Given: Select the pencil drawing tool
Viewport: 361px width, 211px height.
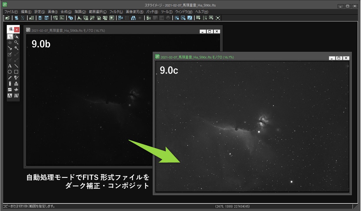Looking at the screenshot, I should click(x=10, y=78).
